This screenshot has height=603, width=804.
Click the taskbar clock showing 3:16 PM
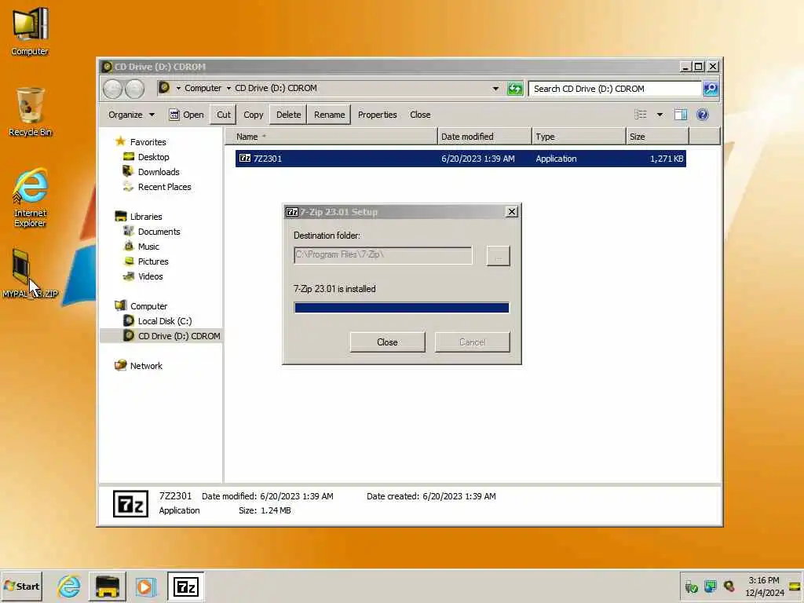click(764, 586)
